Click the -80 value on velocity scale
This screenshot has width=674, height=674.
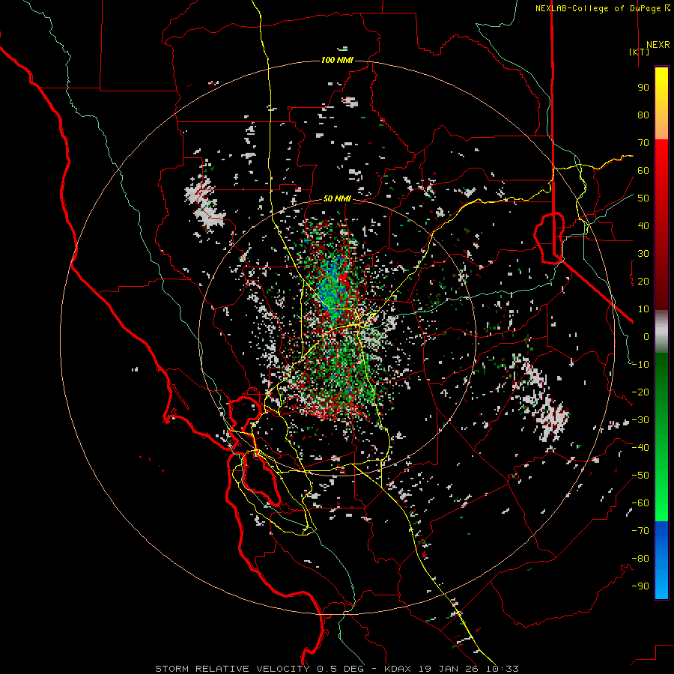click(640, 559)
